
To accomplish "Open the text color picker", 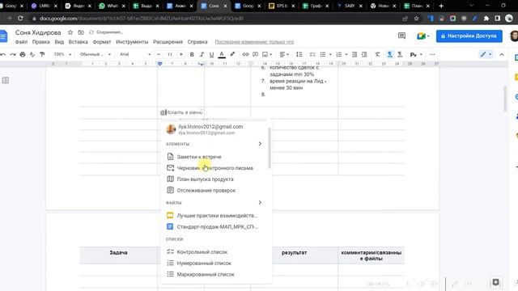I will [222, 54].
